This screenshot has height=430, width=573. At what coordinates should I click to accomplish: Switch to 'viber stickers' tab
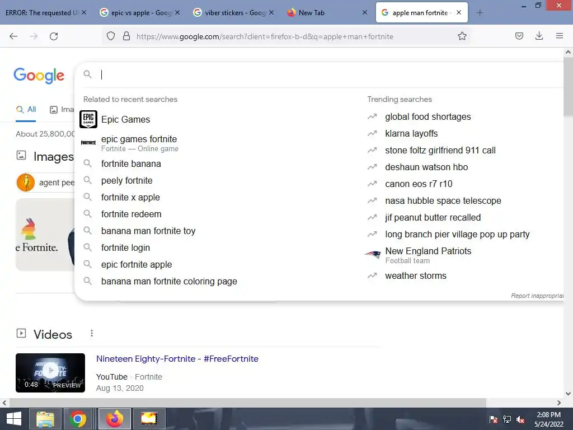(x=233, y=12)
